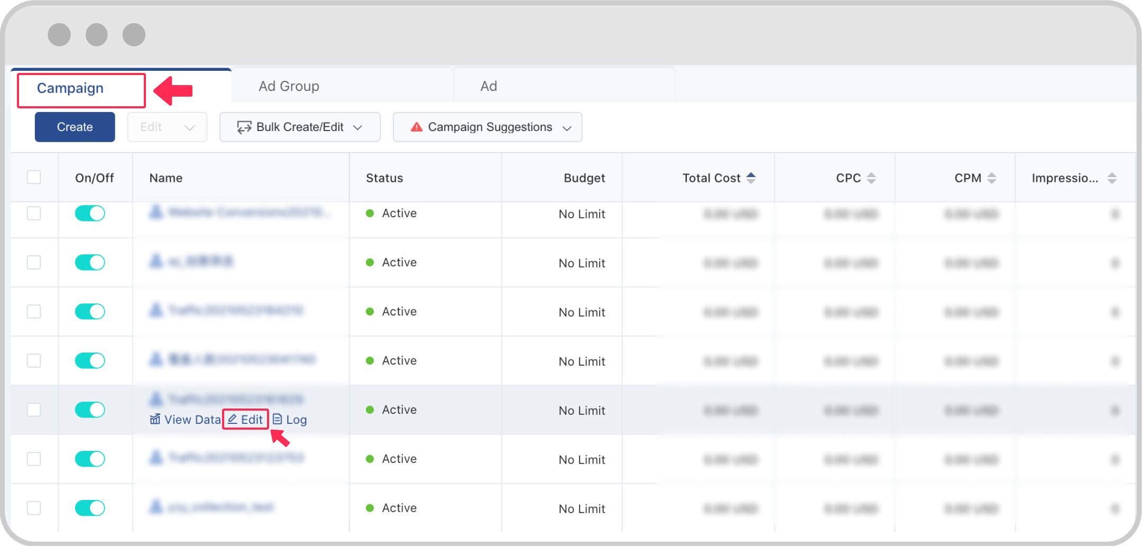Click the View Data chart icon

tap(155, 420)
